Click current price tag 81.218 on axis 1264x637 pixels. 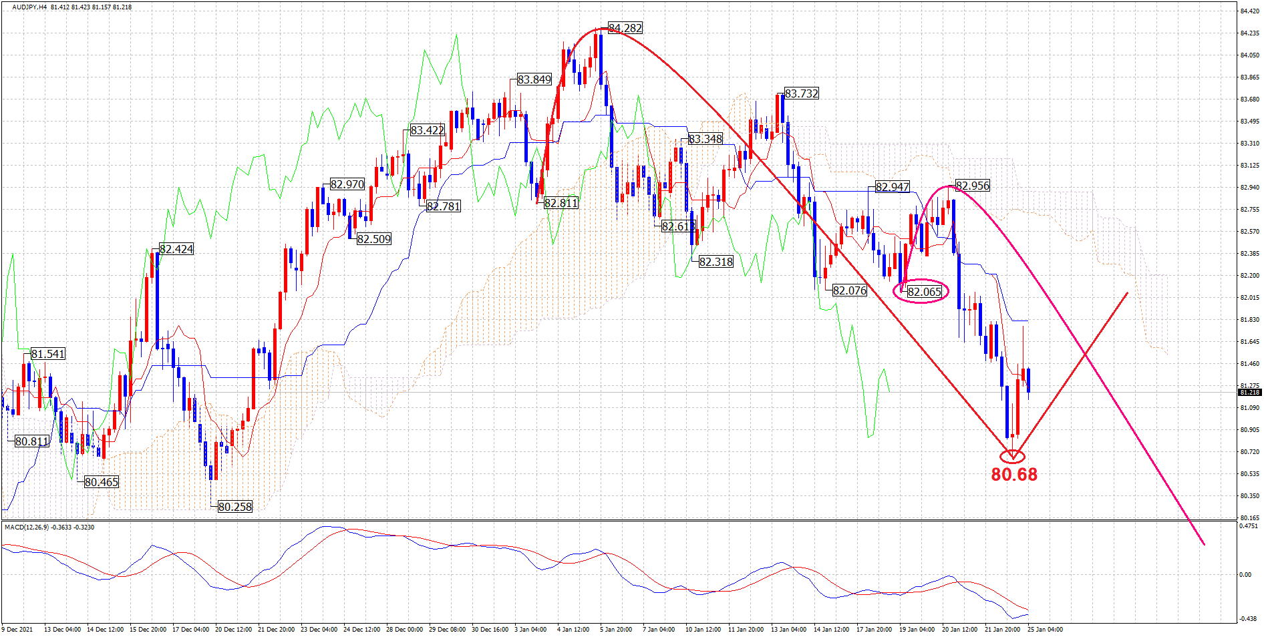tap(1249, 393)
